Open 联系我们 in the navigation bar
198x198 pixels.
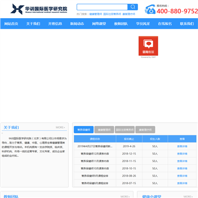187,24
